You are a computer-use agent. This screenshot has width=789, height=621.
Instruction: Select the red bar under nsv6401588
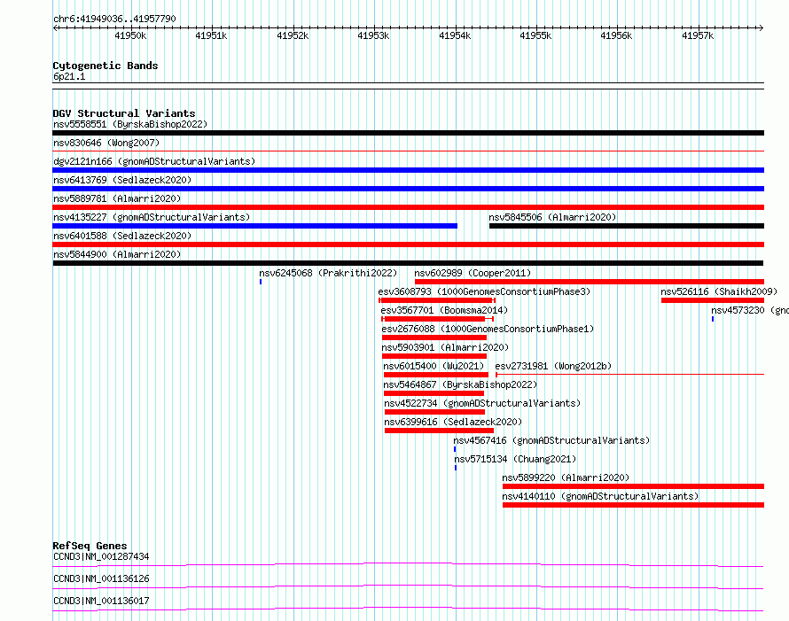pos(408,245)
